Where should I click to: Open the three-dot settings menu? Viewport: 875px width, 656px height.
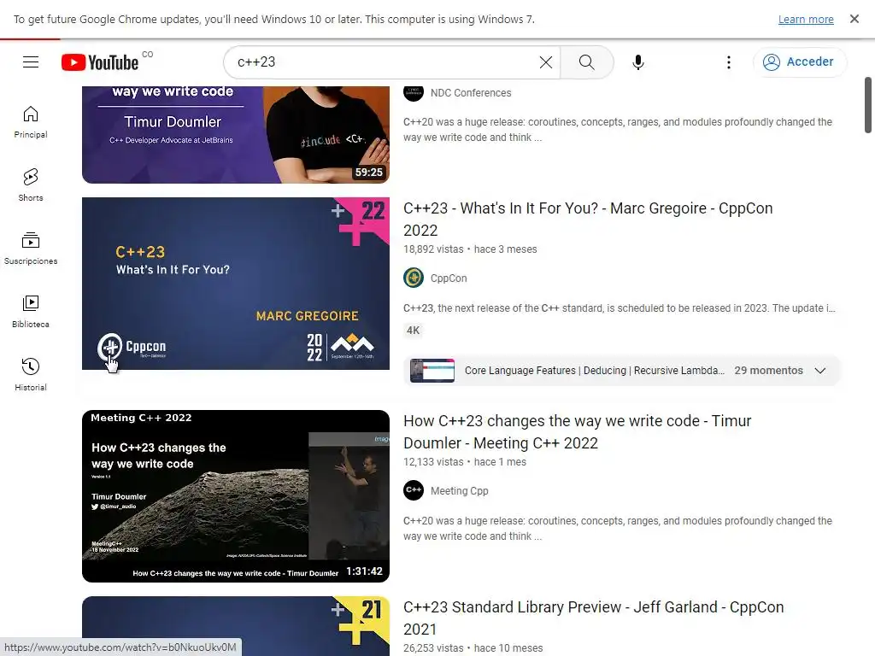click(728, 61)
